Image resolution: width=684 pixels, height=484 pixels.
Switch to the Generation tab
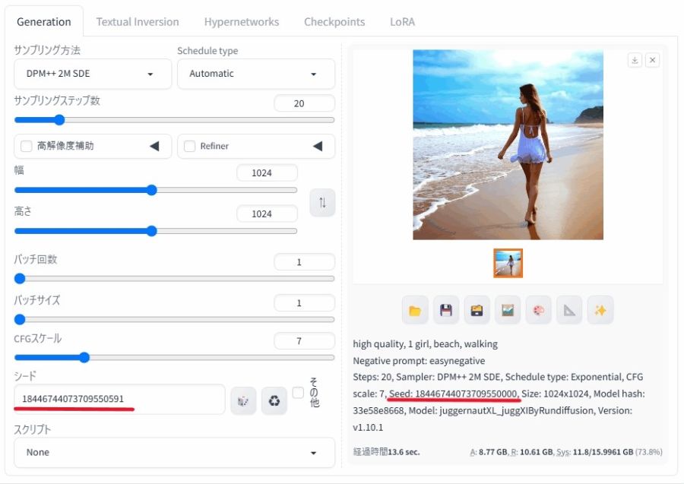43,22
